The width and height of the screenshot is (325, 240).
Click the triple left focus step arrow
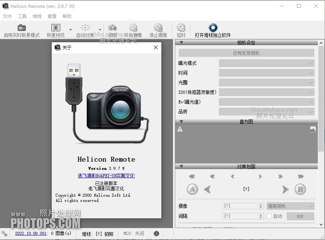click(x=192, y=177)
